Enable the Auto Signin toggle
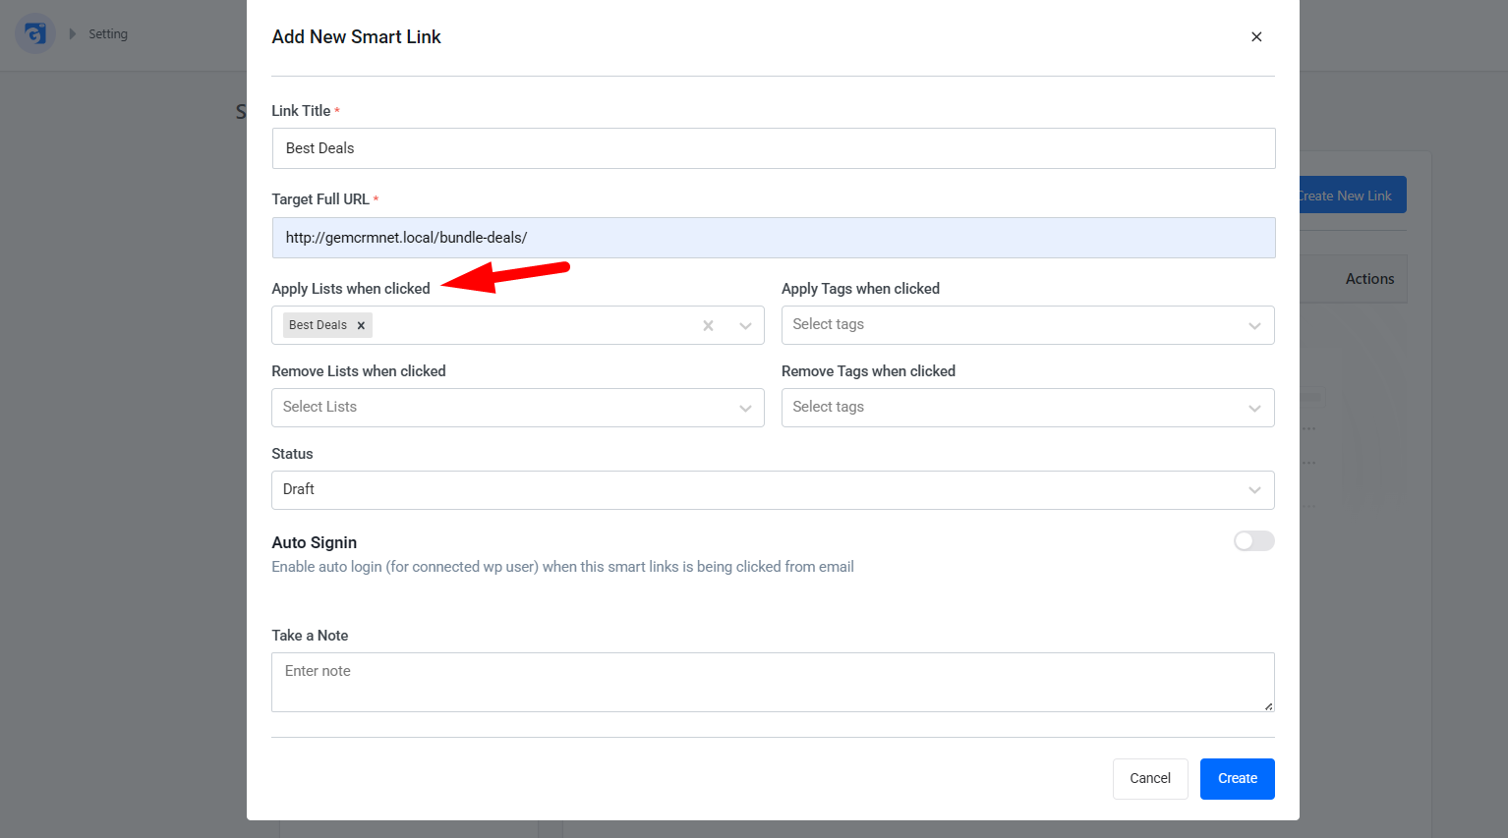The image size is (1508, 838). 1254,541
